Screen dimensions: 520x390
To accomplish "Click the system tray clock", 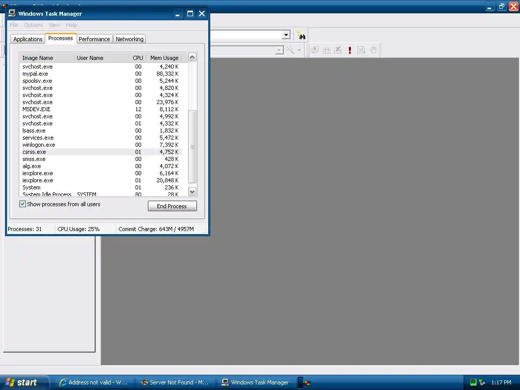I will click(x=501, y=382).
